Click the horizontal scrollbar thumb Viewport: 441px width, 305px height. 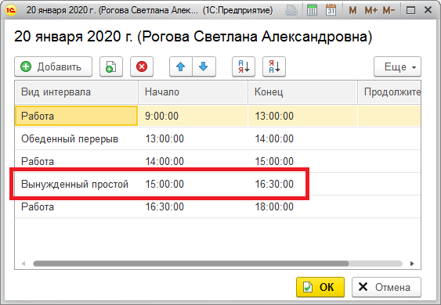(x=191, y=264)
